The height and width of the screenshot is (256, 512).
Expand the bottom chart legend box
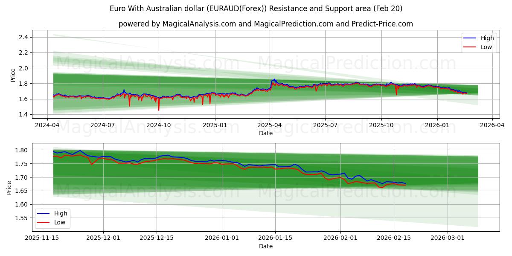click(x=53, y=218)
